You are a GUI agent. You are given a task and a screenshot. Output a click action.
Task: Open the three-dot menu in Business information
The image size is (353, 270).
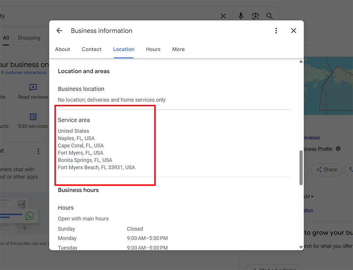[276, 31]
